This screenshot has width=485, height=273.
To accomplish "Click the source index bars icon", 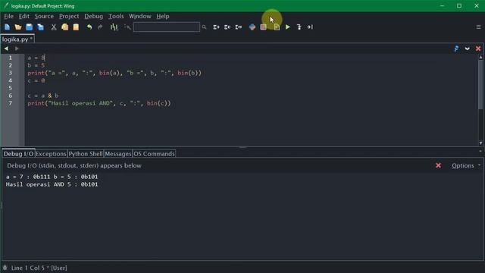I will click(x=114, y=27).
